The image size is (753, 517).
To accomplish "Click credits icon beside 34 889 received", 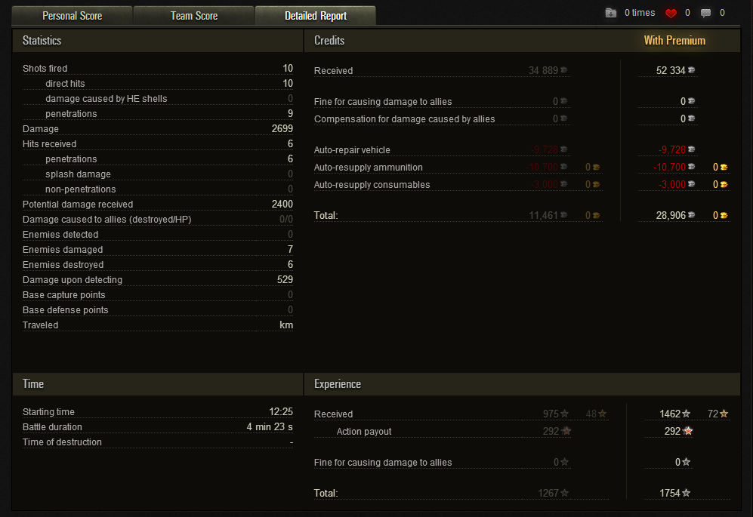I will [564, 71].
